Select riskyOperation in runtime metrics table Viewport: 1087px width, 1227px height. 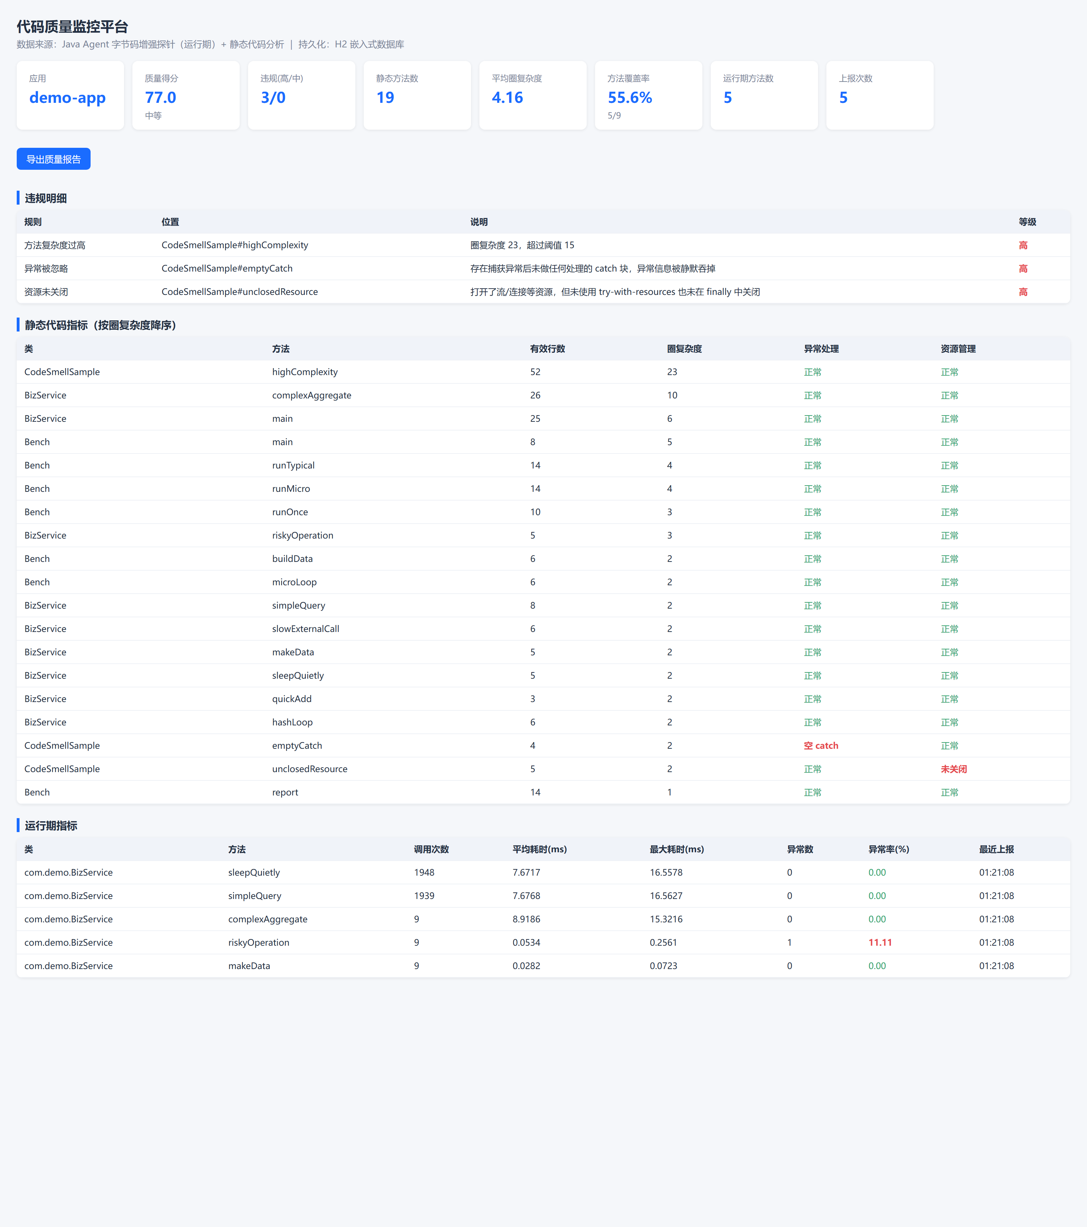(259, 943)
